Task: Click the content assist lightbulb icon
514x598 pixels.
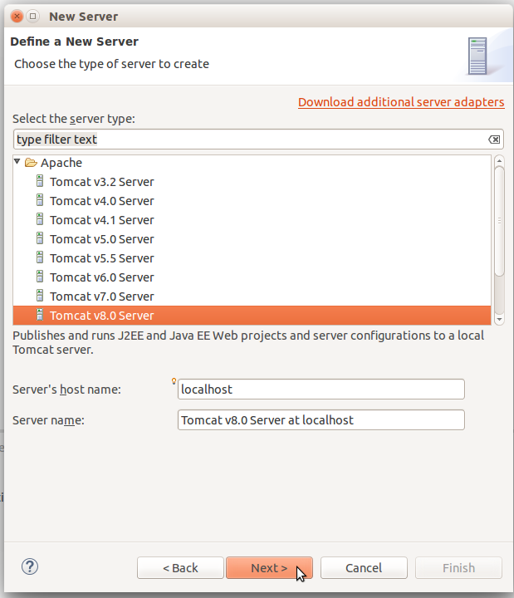Action: (174, 381)
